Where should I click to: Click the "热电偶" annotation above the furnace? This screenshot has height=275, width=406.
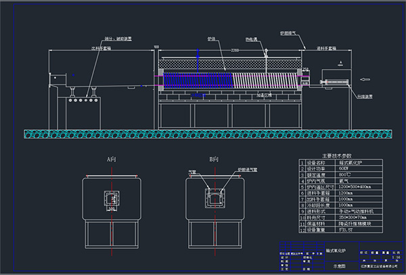click(250, 39)
